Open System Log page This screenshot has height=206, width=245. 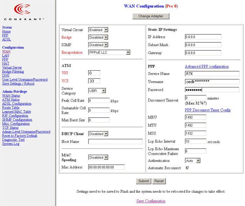[11, 144]
